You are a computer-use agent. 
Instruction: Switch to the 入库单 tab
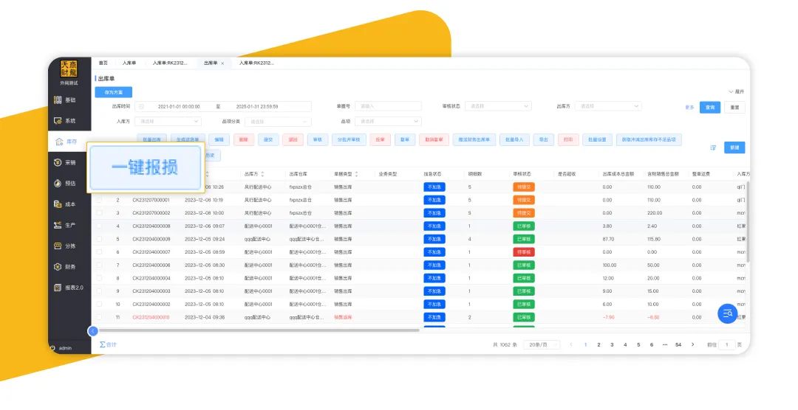click(x=129, y=63)
